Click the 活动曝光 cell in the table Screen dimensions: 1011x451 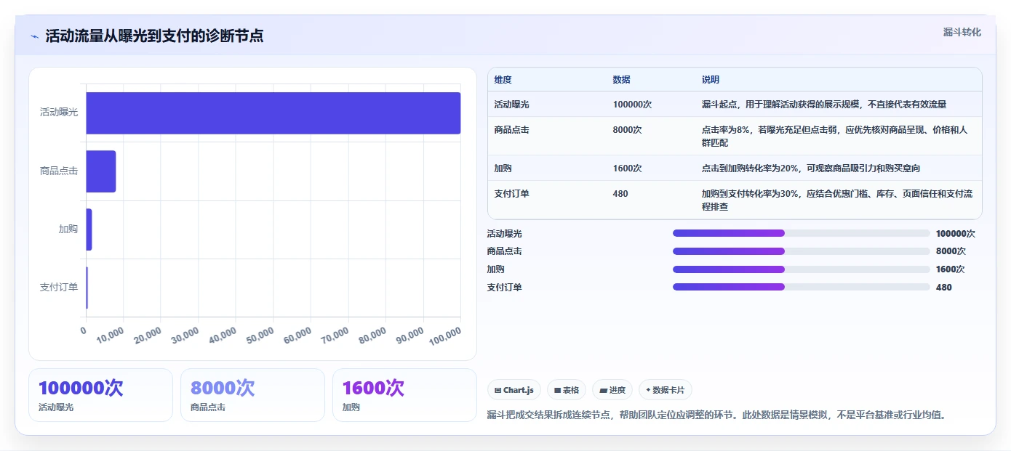512,105
